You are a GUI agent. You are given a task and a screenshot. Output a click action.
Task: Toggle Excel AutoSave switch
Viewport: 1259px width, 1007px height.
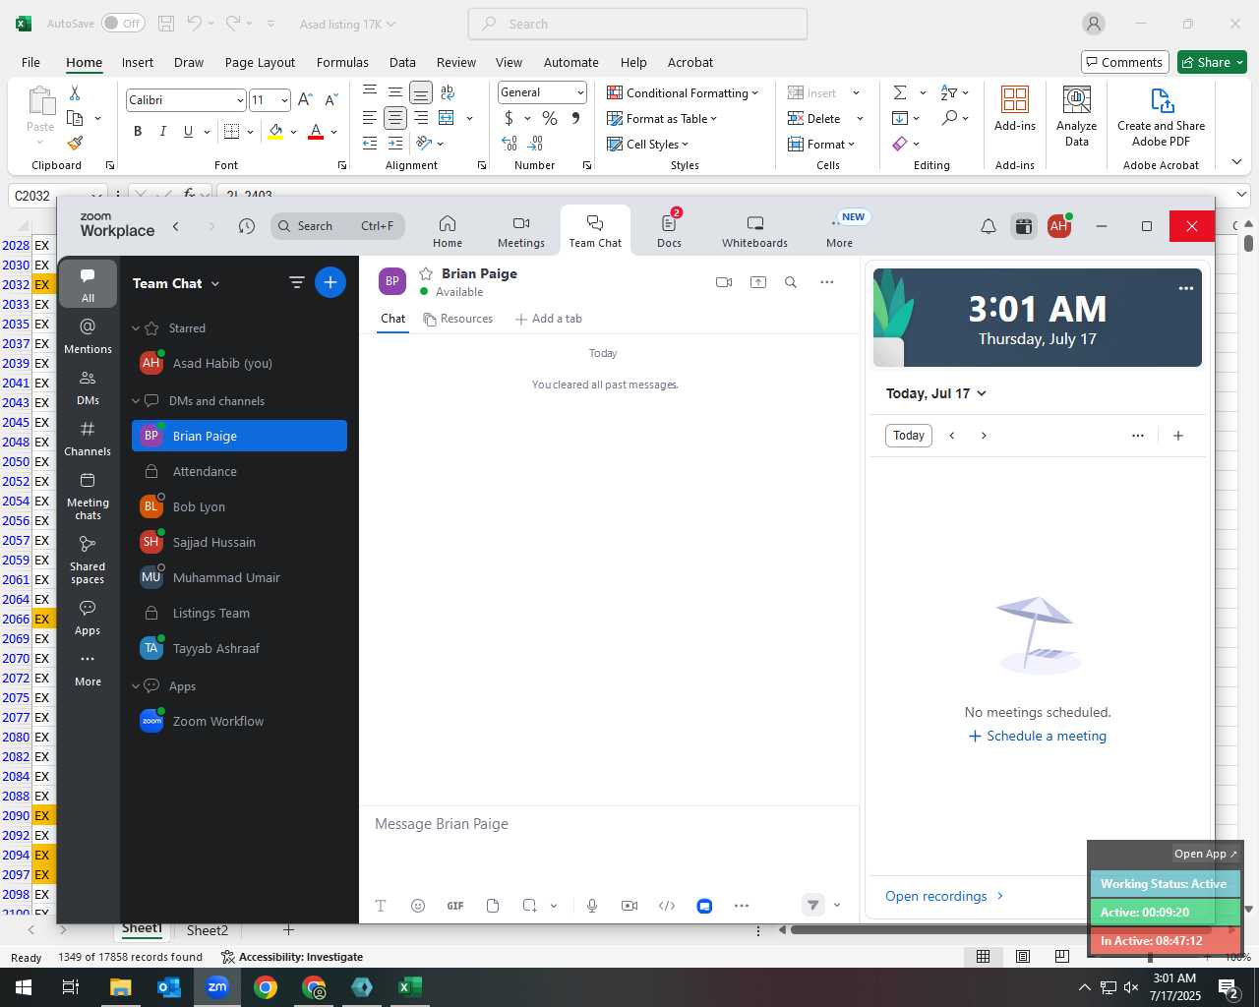pyautogui.click(x=123, y=24)
